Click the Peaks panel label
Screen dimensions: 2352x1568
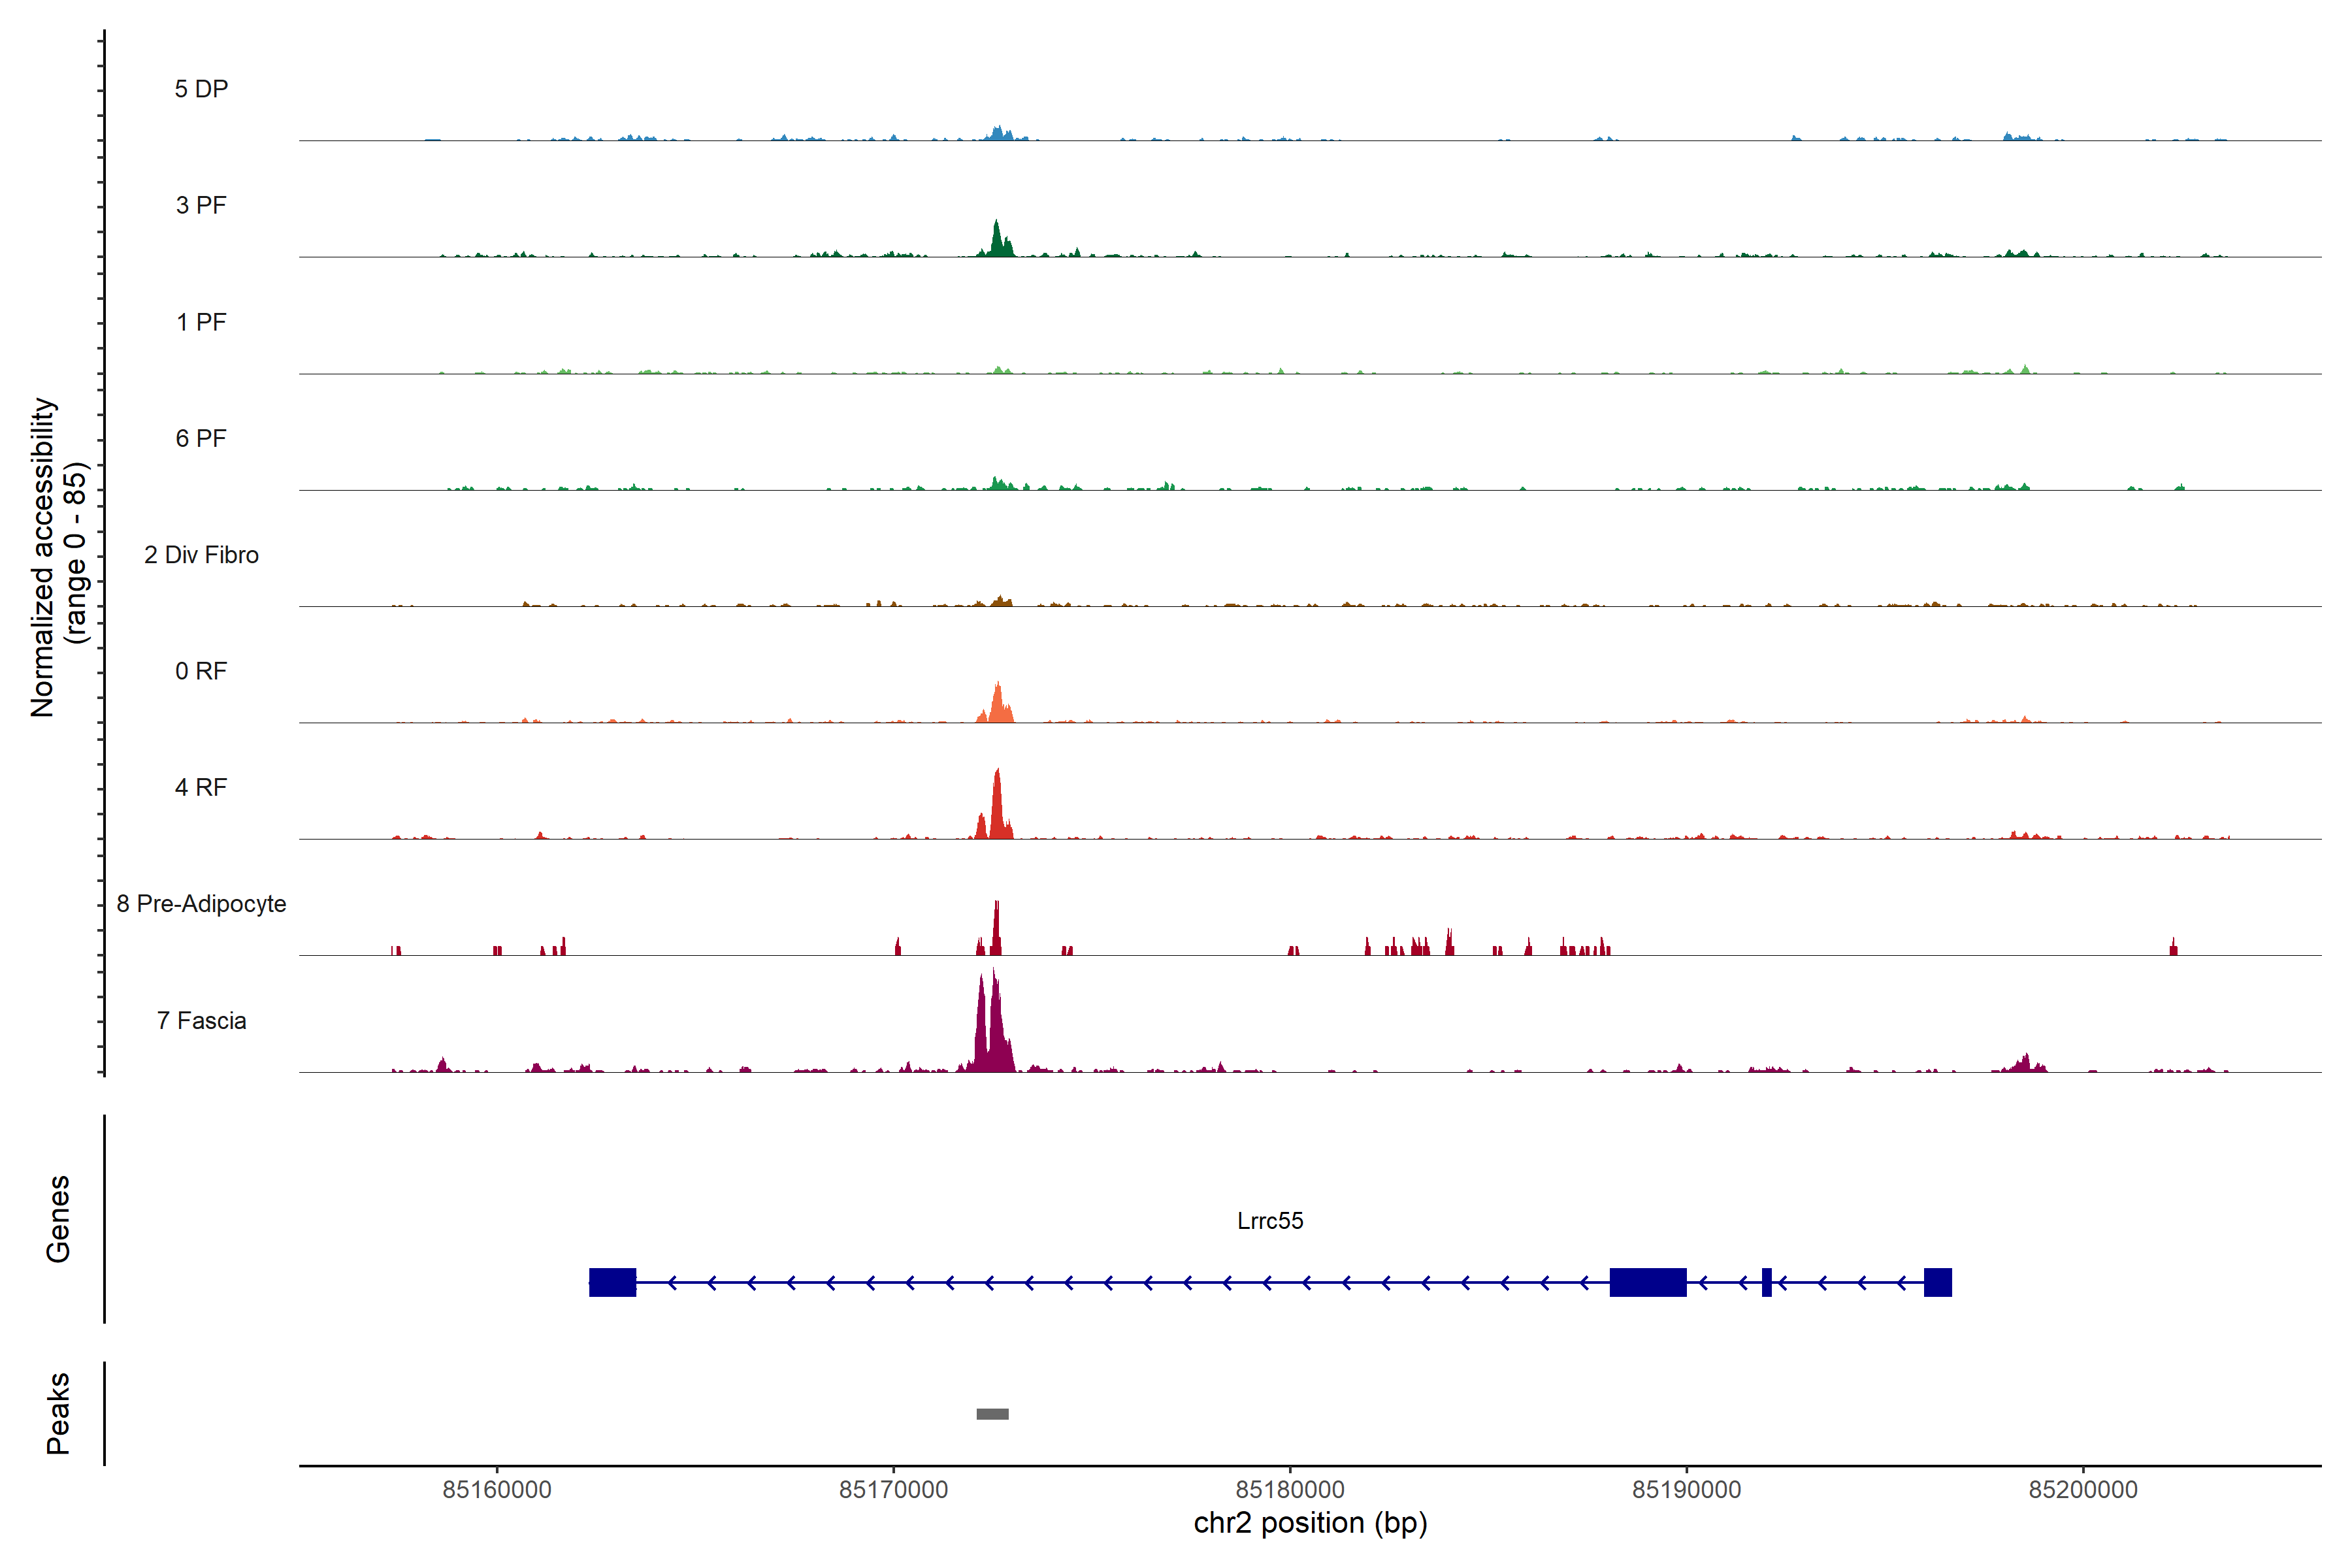(58, 1413)
